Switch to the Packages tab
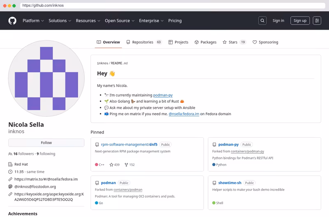The height and width of the screenshot is (217, 329). [205, 42]
